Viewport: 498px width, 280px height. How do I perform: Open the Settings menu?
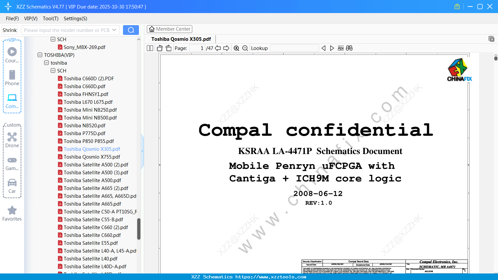(x=76, y=19)
